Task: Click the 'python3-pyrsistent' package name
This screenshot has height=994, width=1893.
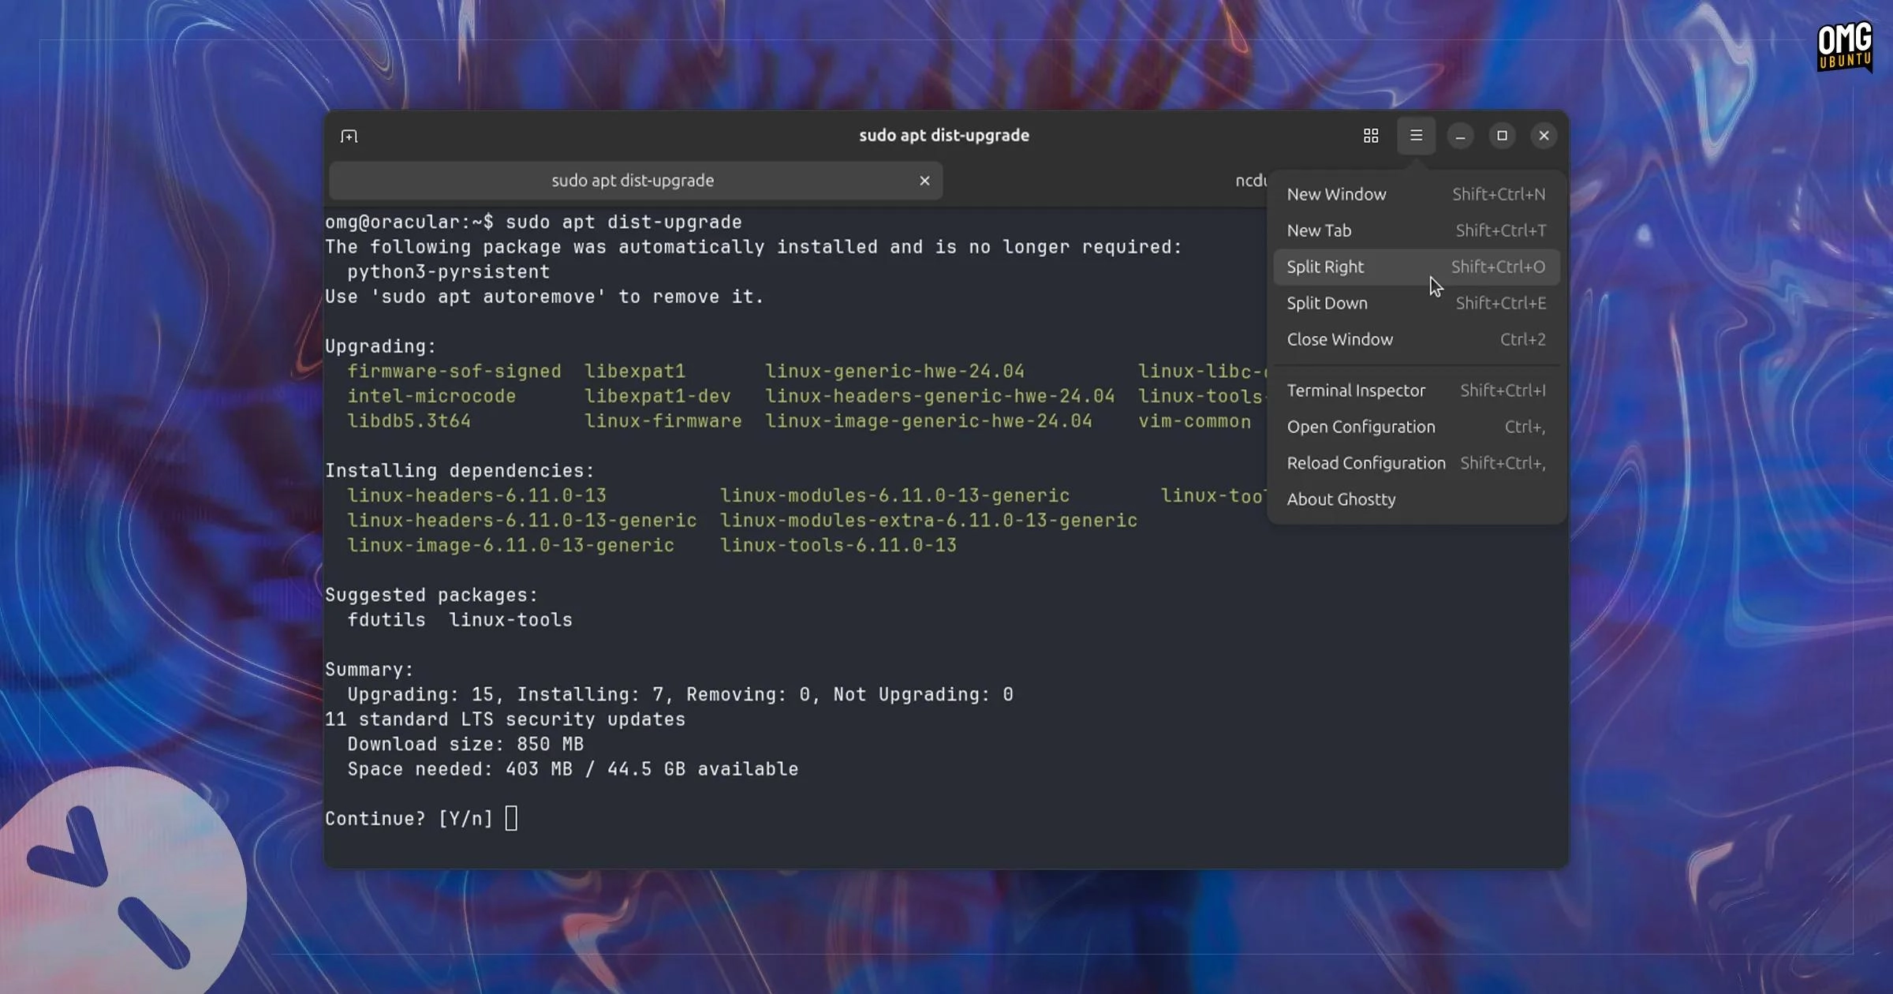Action: (449, 272)
